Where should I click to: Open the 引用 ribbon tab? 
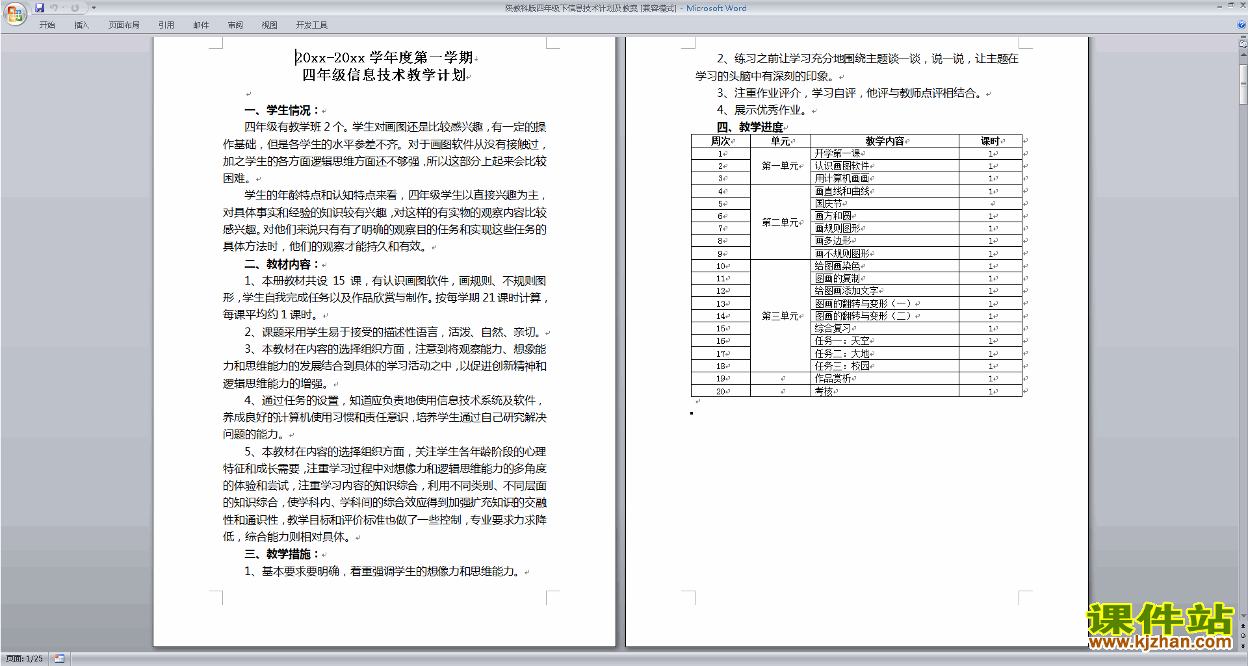pos(166,25)
